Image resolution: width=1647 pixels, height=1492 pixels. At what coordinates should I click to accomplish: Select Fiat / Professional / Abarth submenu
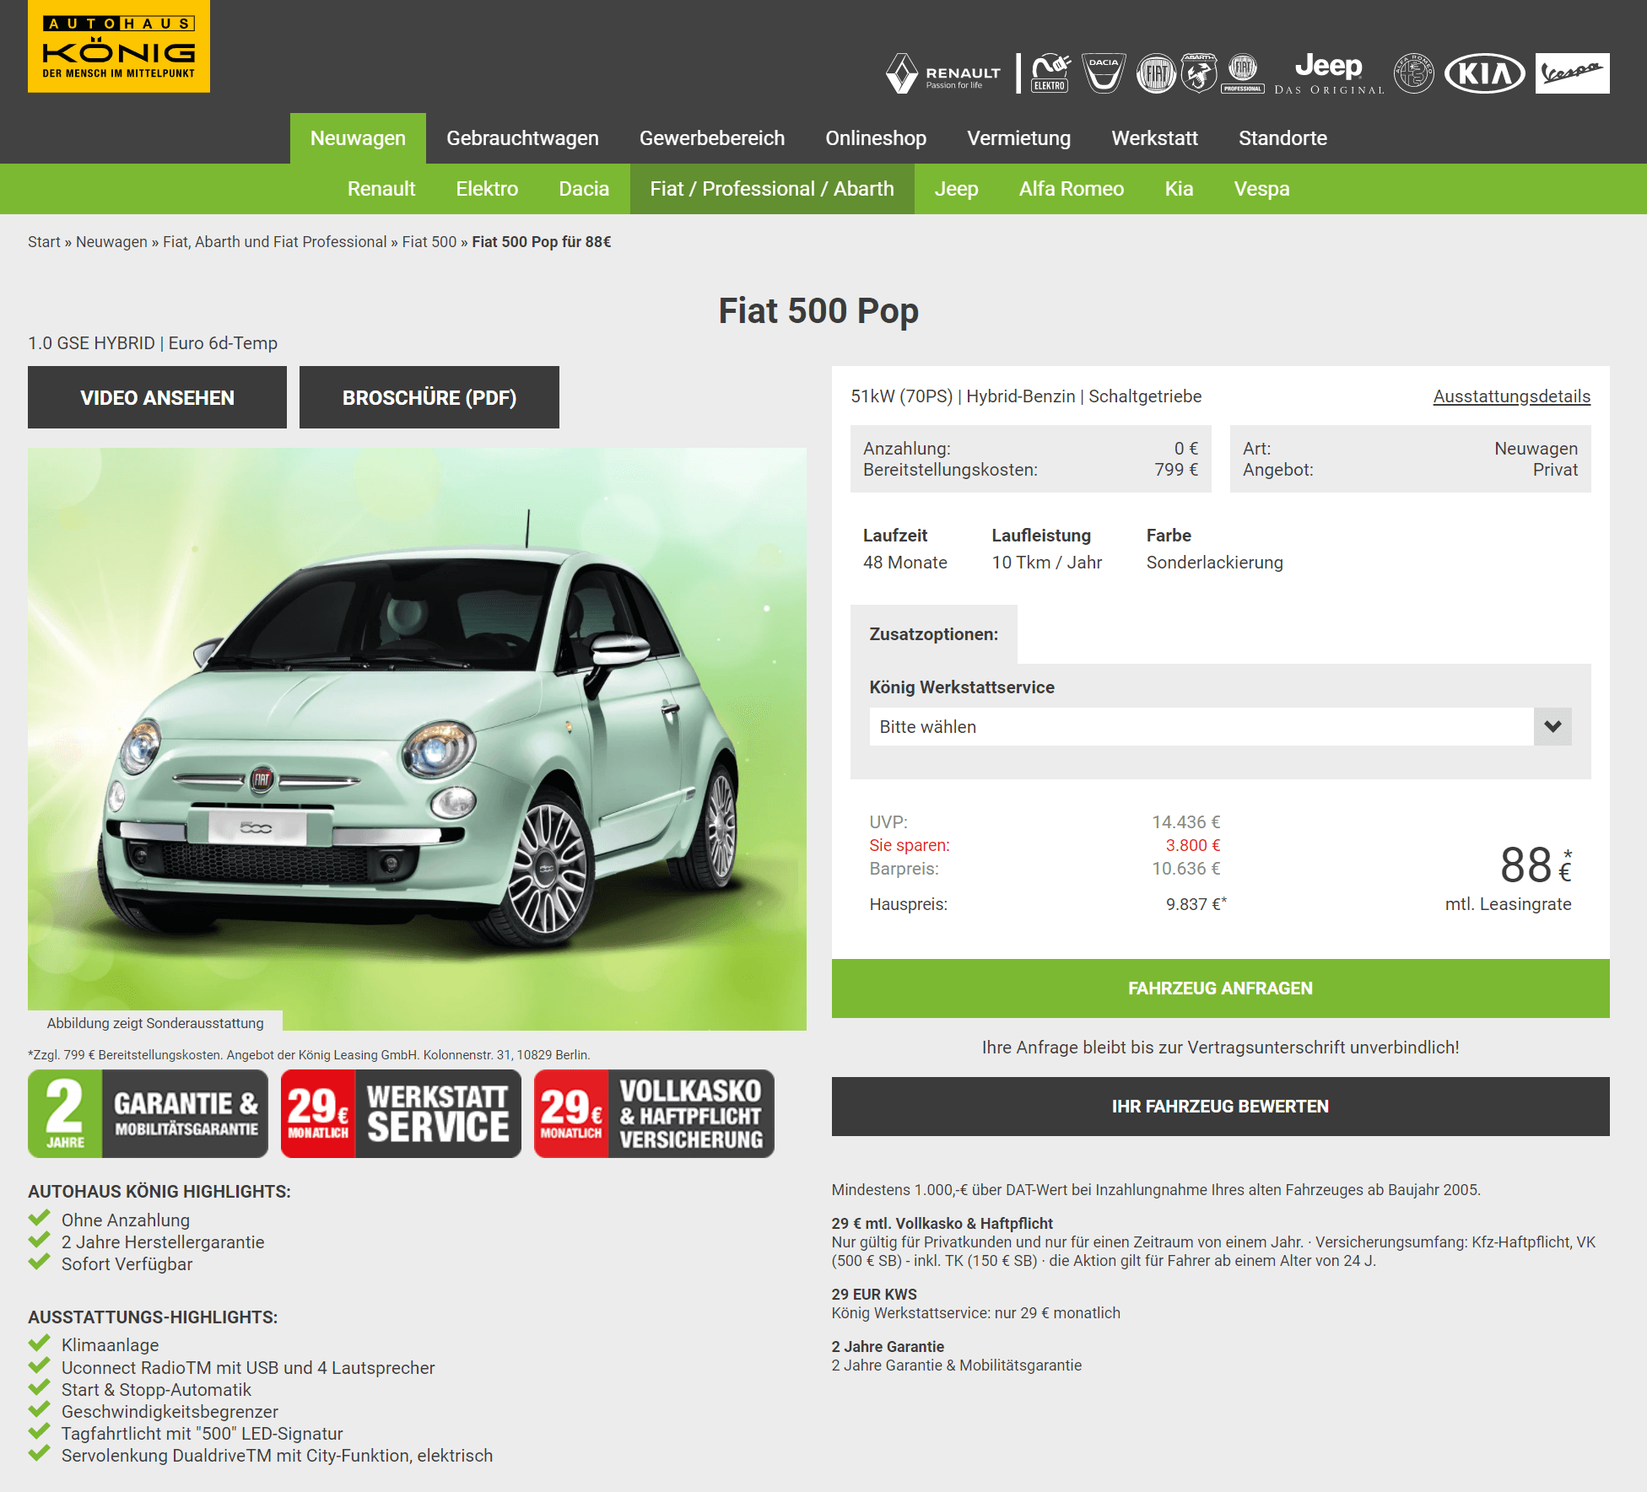coord(772,189)
